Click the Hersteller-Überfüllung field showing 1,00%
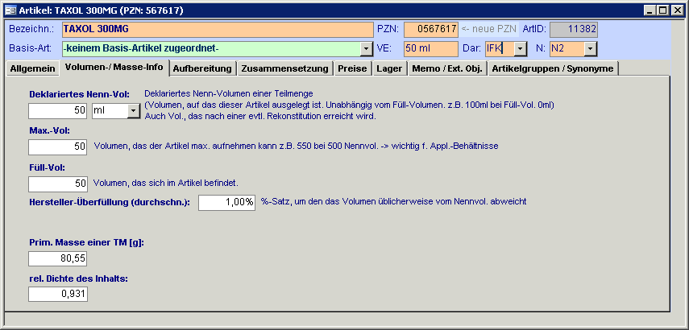Image resolution: width=689 pixels, height=330 pixels. [x=226, y=202]
